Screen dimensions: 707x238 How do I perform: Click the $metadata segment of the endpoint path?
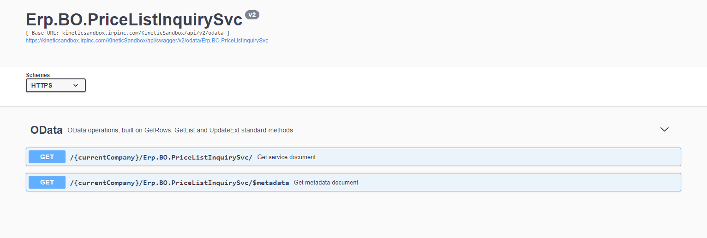coord(270,183)
